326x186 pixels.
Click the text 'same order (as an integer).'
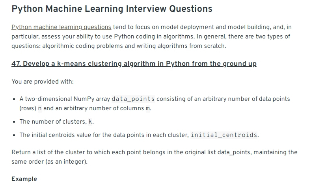tap(50, 162)
